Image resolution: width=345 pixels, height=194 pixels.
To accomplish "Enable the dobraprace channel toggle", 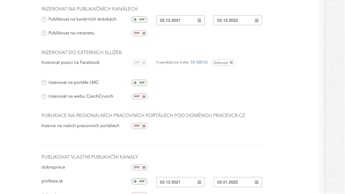I will click(x=139, y=167).
